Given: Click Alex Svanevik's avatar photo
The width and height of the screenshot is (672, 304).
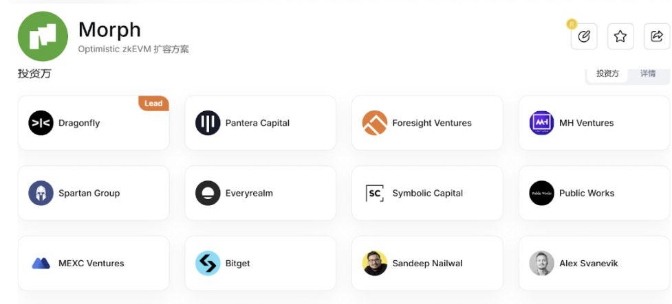Looking at the screenshot, I should pos(541,264).
